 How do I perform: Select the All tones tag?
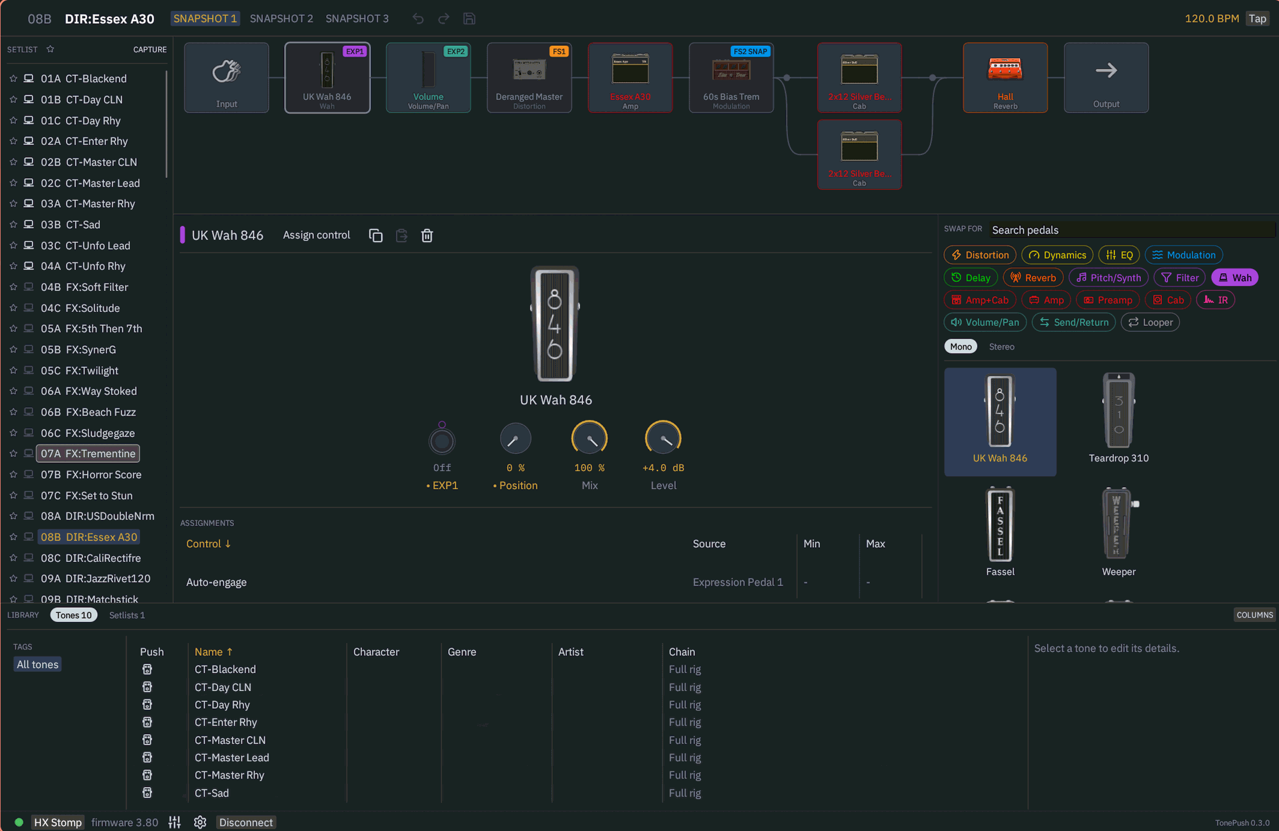coord(38,665)
